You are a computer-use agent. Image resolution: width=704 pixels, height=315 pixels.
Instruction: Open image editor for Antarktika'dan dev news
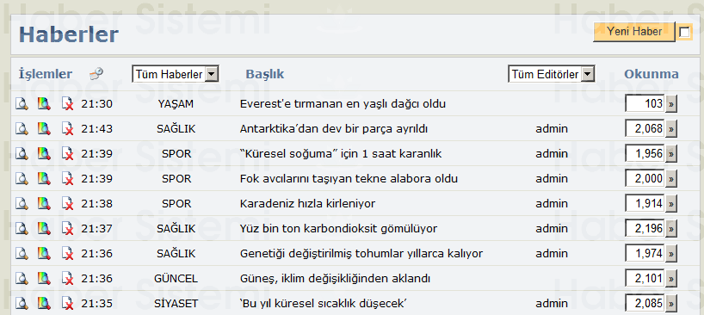(44, 129)
